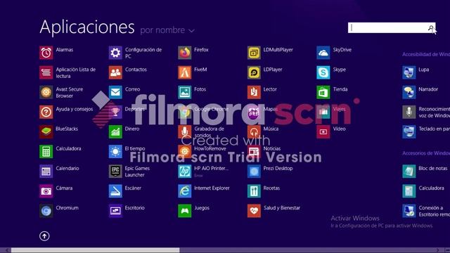
Task: Go to Escritorio desktop tile
Action: 115,211
